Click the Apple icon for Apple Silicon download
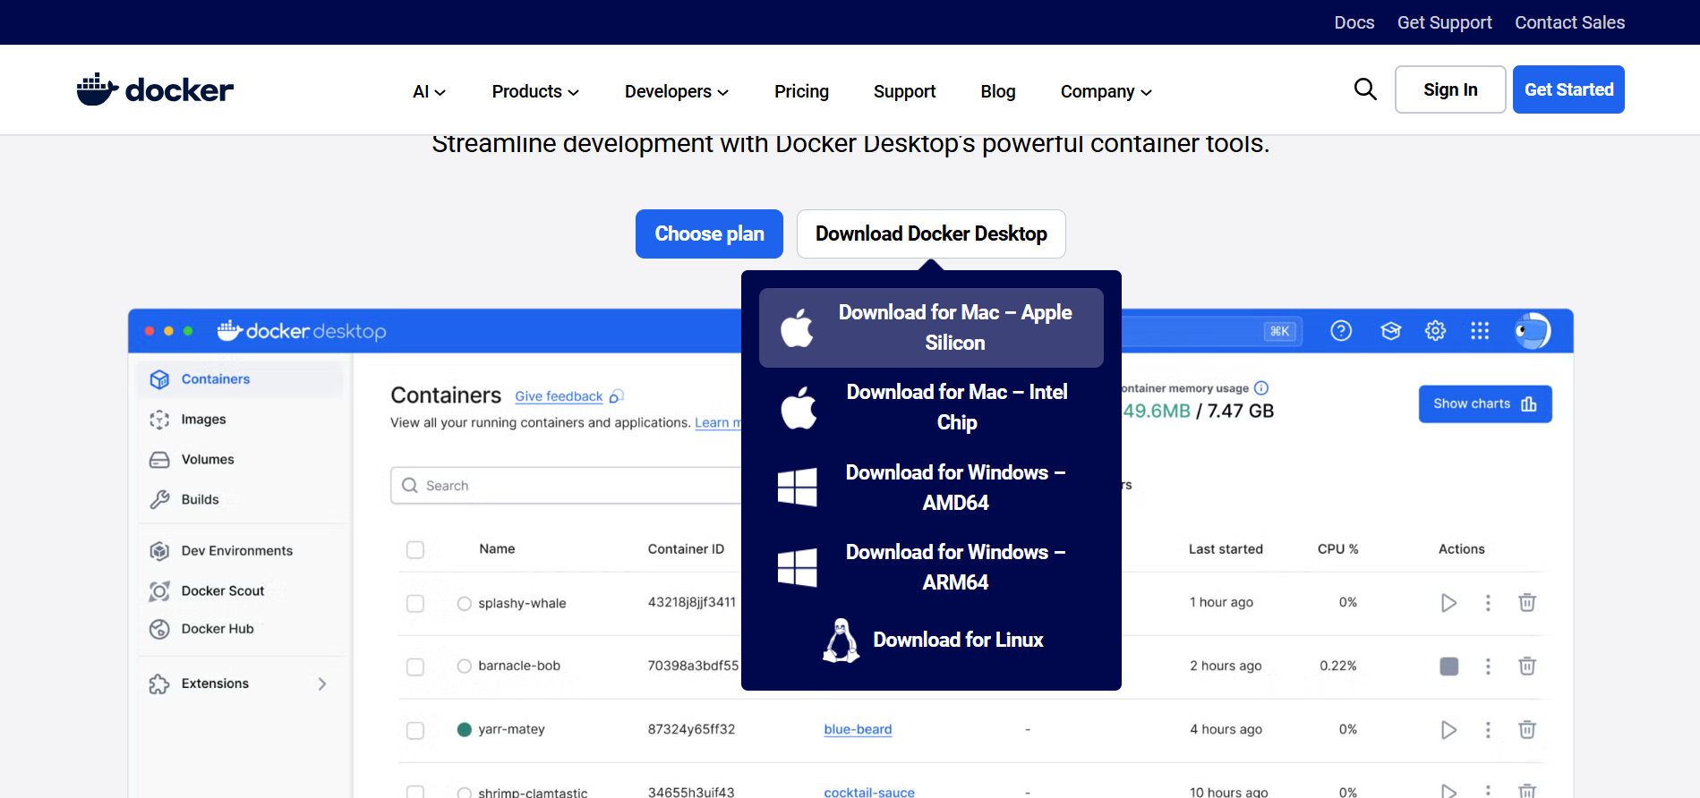The width and height of the screenshot is (1700, 798). coord(797,327)
